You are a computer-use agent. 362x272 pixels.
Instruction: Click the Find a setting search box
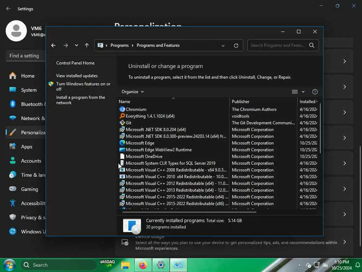point(26,56)
